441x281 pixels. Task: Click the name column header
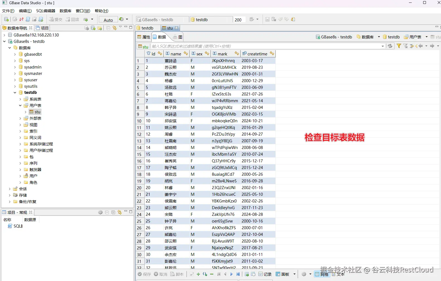point(177,54)
